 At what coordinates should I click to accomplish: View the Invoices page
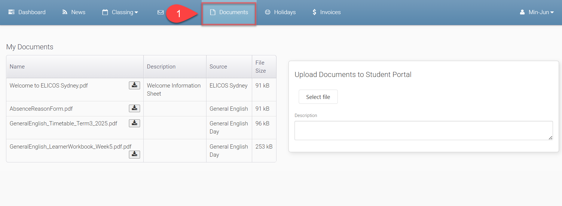click(x=327, y=12)
